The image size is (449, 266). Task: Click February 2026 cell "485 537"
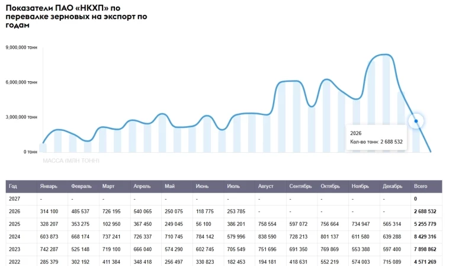pos(80,211)
